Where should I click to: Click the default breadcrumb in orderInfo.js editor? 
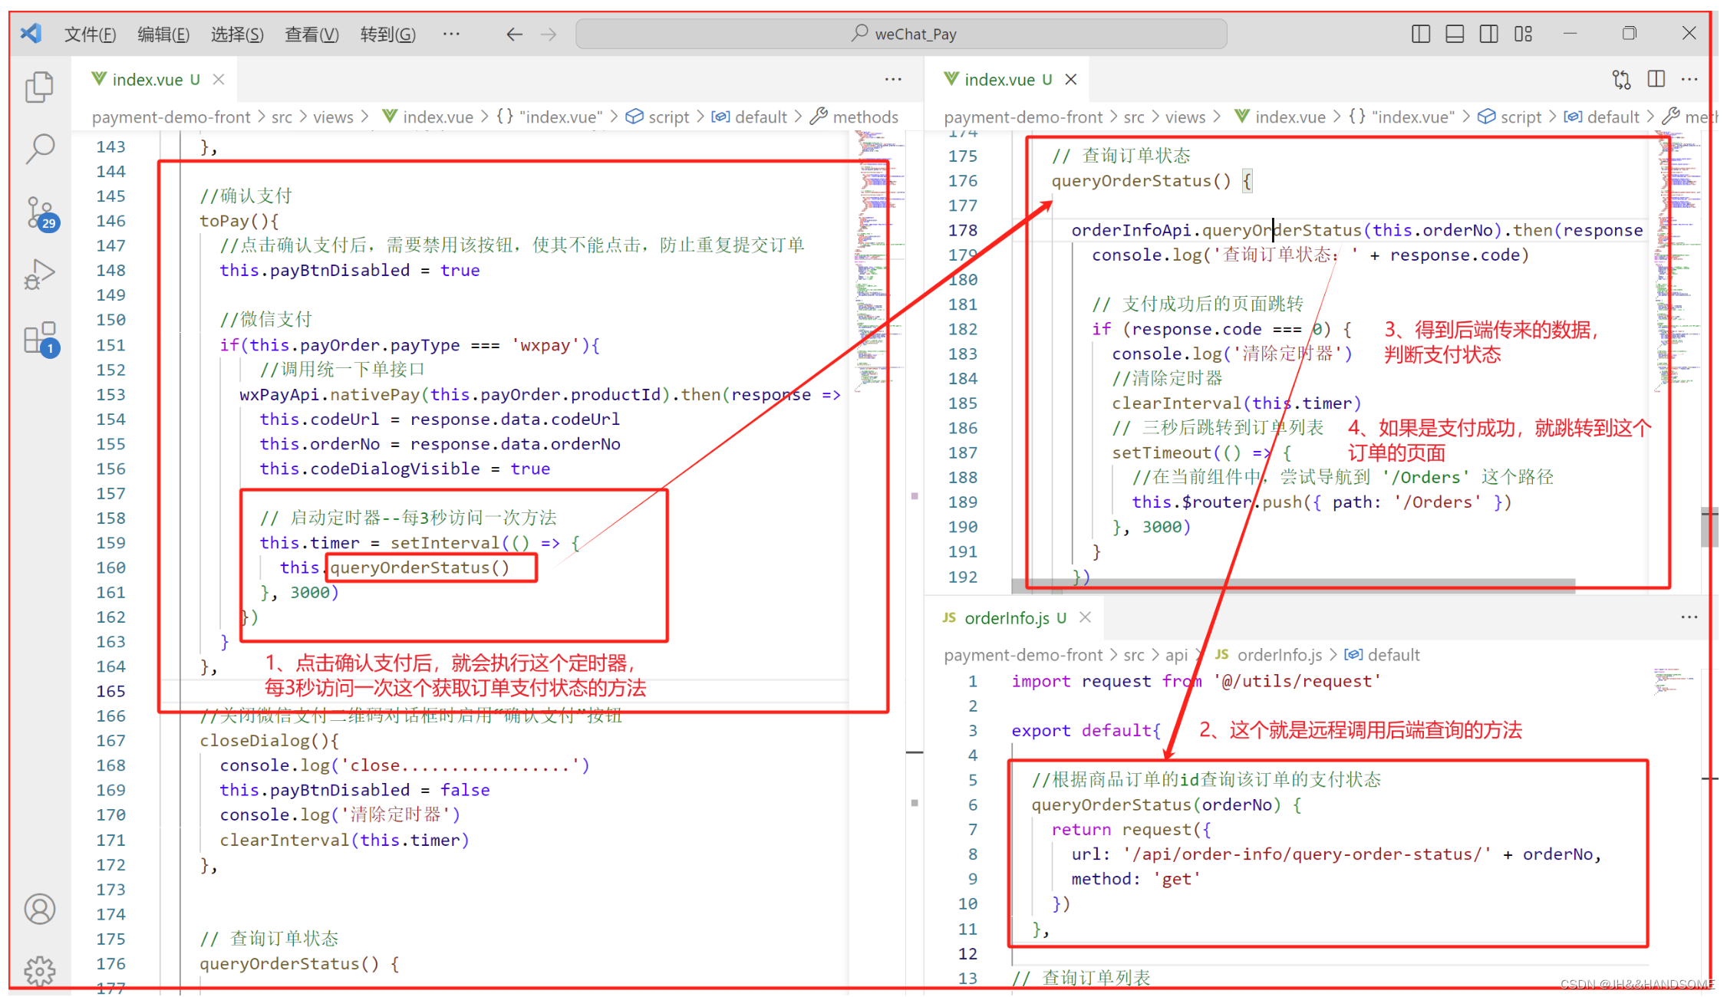click(x=1383, y=656)
